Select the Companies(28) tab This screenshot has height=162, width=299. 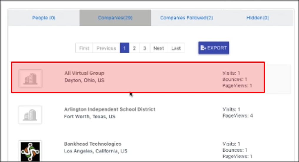coord(115,18)
